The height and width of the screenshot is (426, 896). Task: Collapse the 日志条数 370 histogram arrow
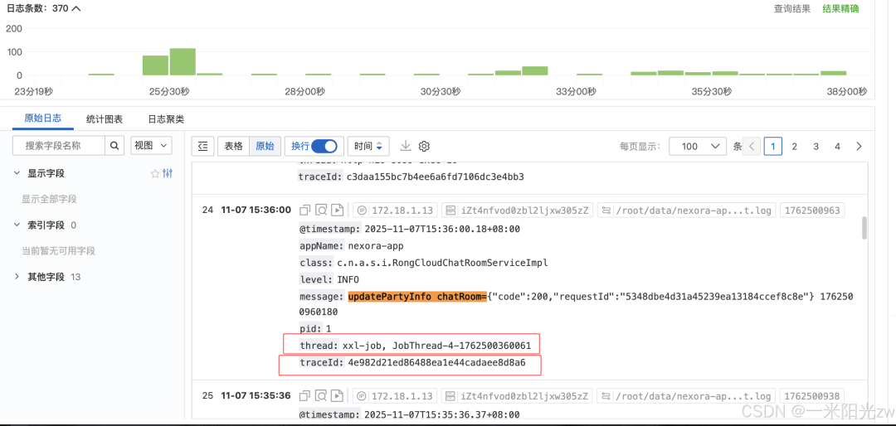(76, 8)
